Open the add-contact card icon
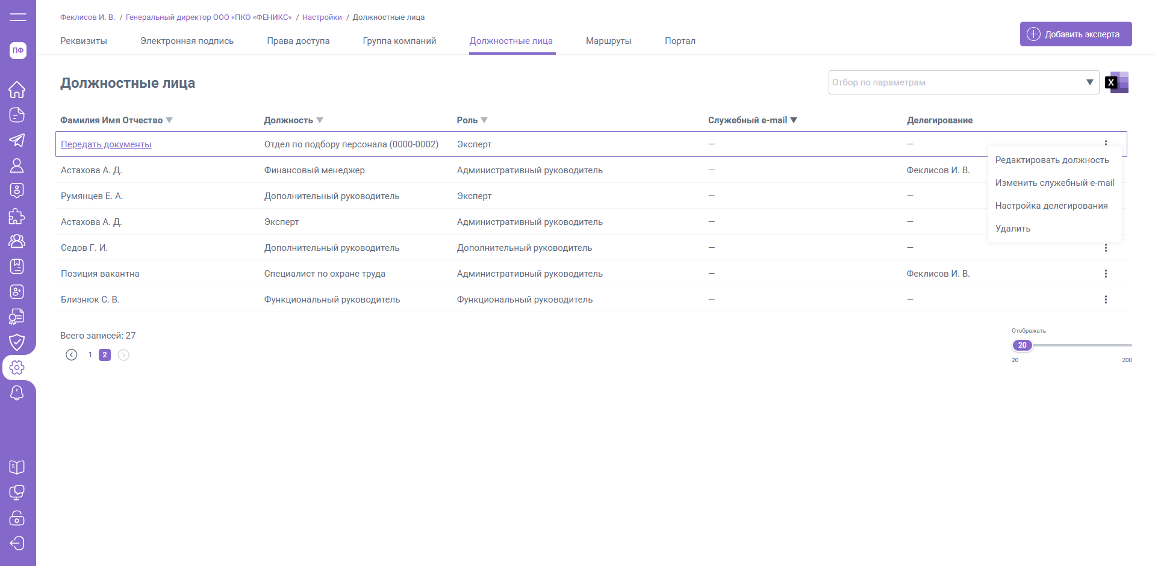1155x566 pixels. [x=17, y=292]
